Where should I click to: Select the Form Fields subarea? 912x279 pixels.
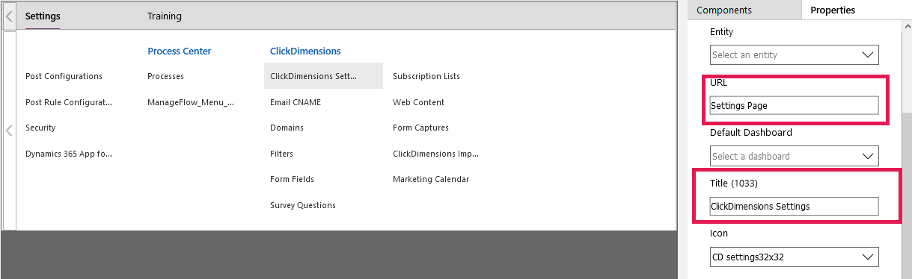(x=292, y=179)
